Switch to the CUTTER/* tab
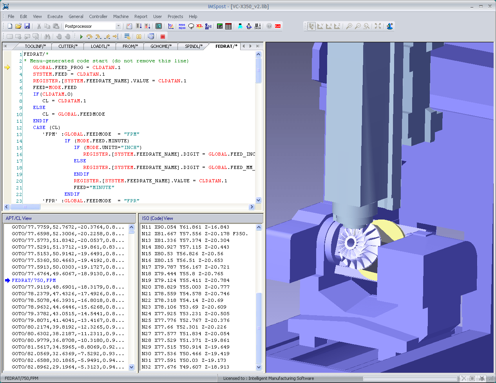 (68, 46)
